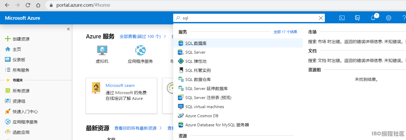Open SQL 托管实例 icon
Screen dimensions: 406x140
point(181,71)
